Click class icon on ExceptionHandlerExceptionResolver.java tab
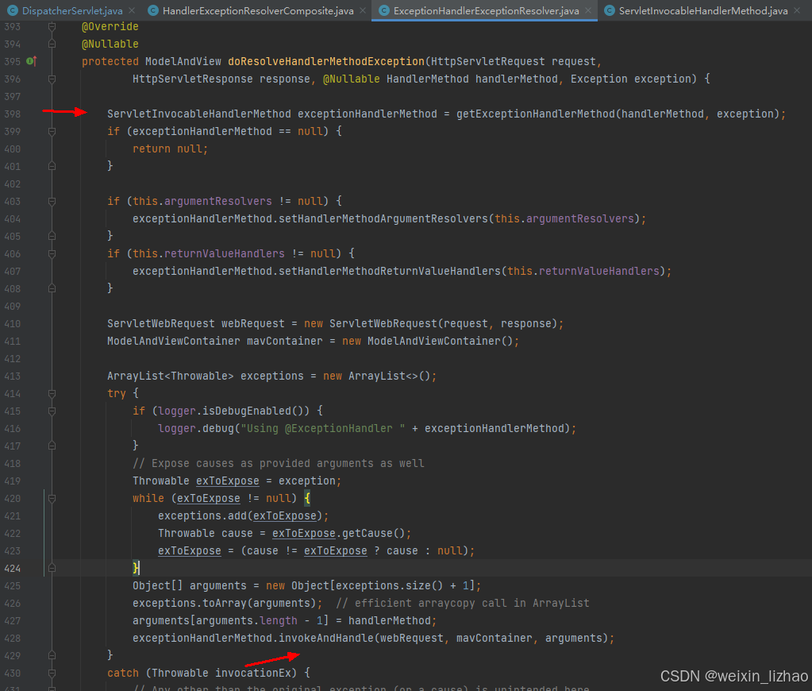The height and width of the screenshot is (691, 812). tap(383, 10)
